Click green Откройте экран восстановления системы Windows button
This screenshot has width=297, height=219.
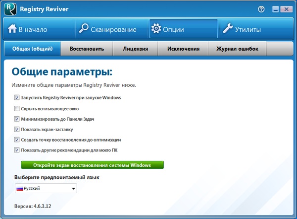(92, 165)
